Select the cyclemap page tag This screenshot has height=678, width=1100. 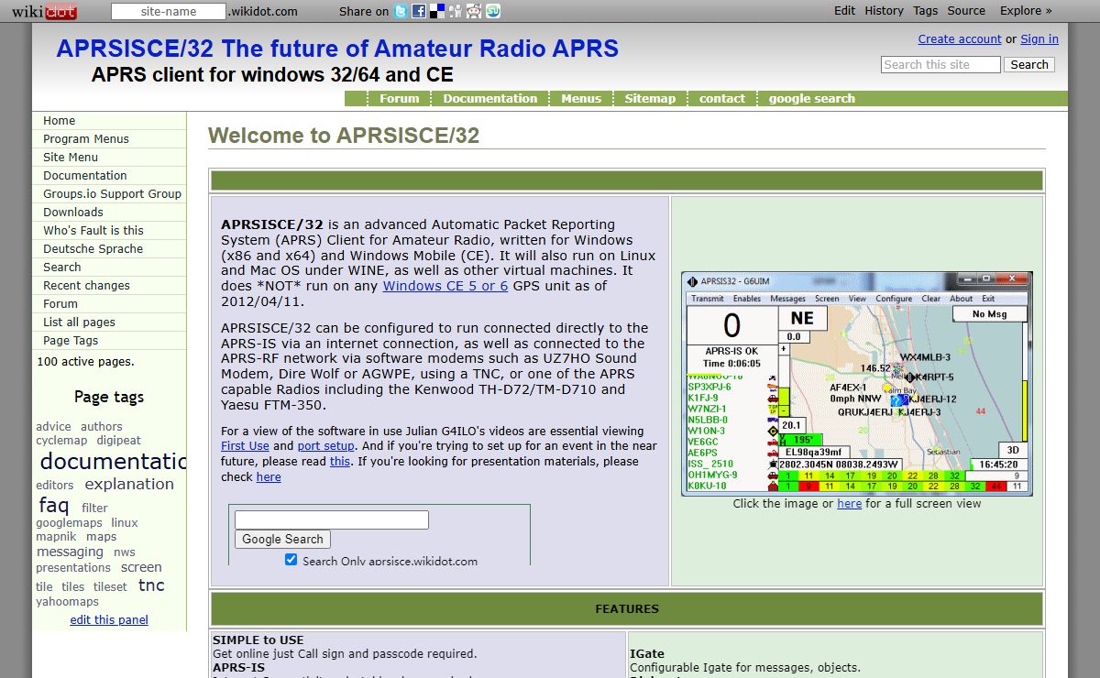point(61,441)
